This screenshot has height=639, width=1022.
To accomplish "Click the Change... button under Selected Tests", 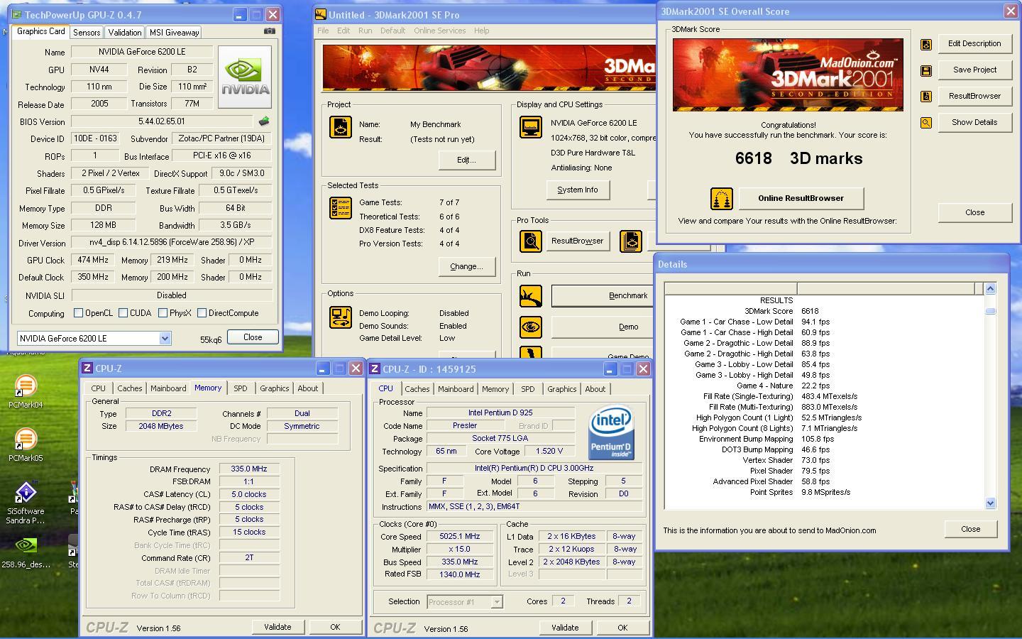I will pos(466,266).
